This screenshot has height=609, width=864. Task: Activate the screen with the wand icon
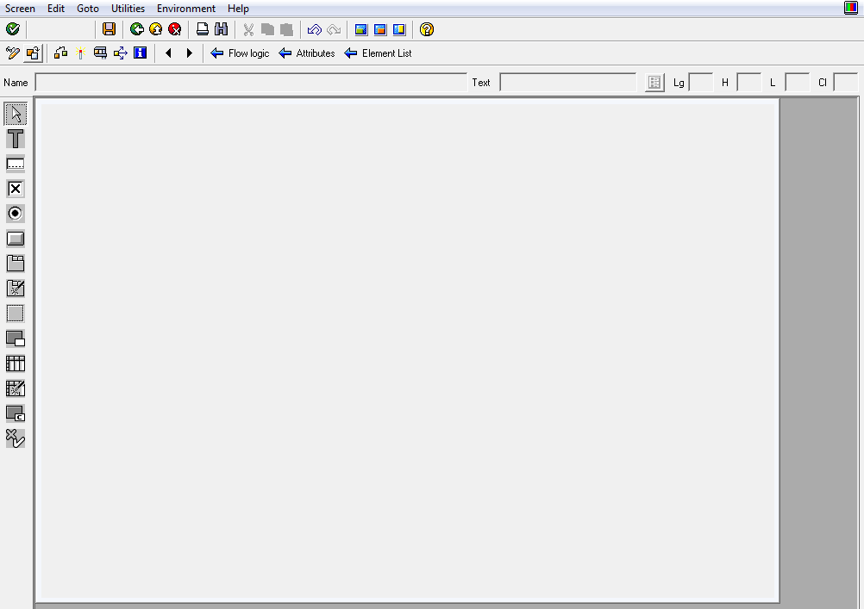pyautogui.click(x=80, y=53)
